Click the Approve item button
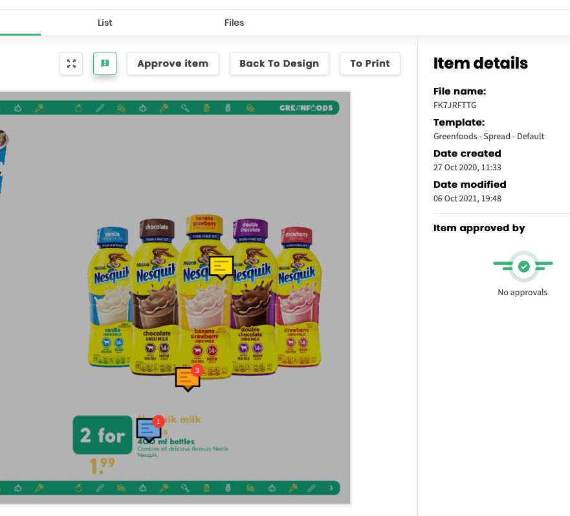The height and width of the screenshot is (516, 570). 173,63
